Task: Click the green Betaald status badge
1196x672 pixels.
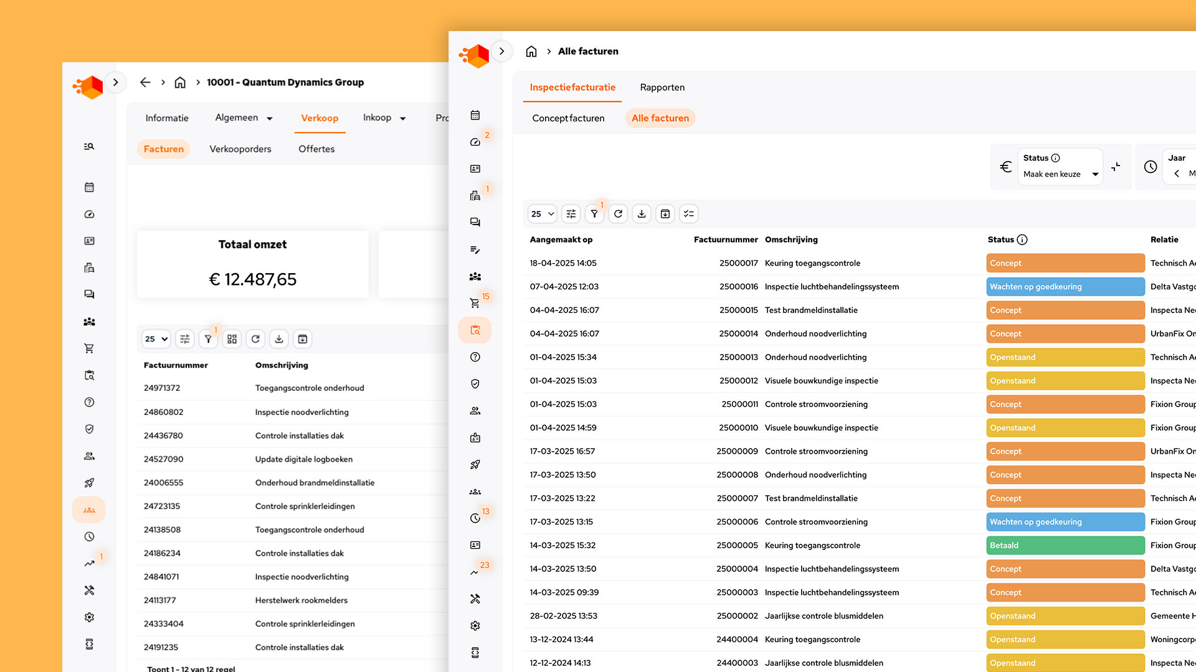Action: [1065, 546]
